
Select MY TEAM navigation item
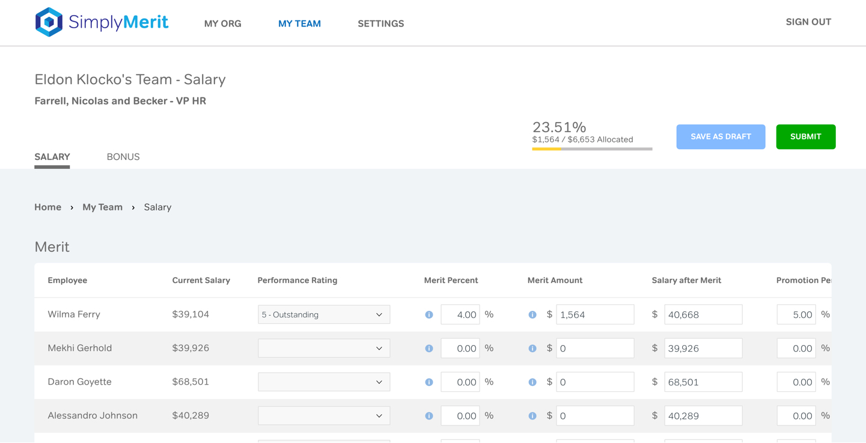[x=299, y=23]
